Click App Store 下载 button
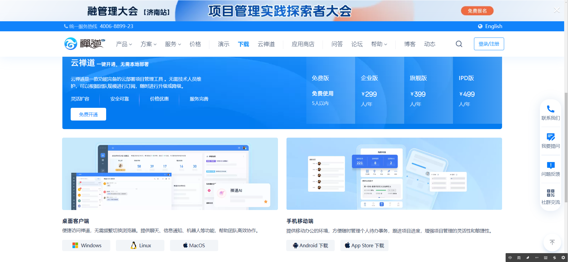 tap(364, 245)
